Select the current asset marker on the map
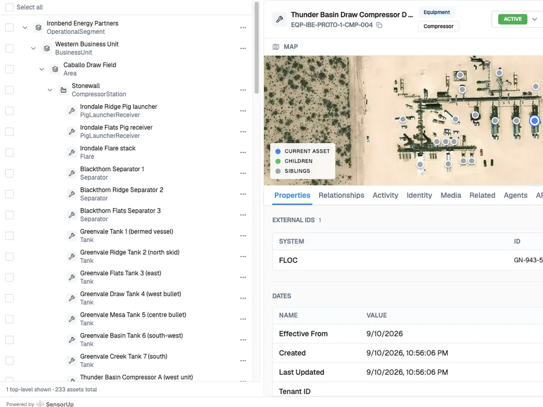The image size is (543, 407). 535,120
